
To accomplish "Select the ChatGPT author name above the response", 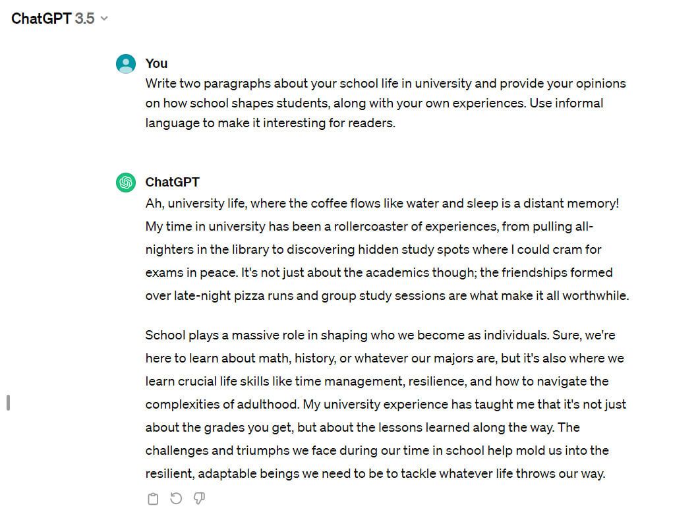I will [x=172, y=182].
